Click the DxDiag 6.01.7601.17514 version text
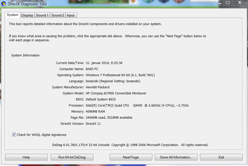The image size is (248, 166). pyautogui.click(x=81, y=145)
